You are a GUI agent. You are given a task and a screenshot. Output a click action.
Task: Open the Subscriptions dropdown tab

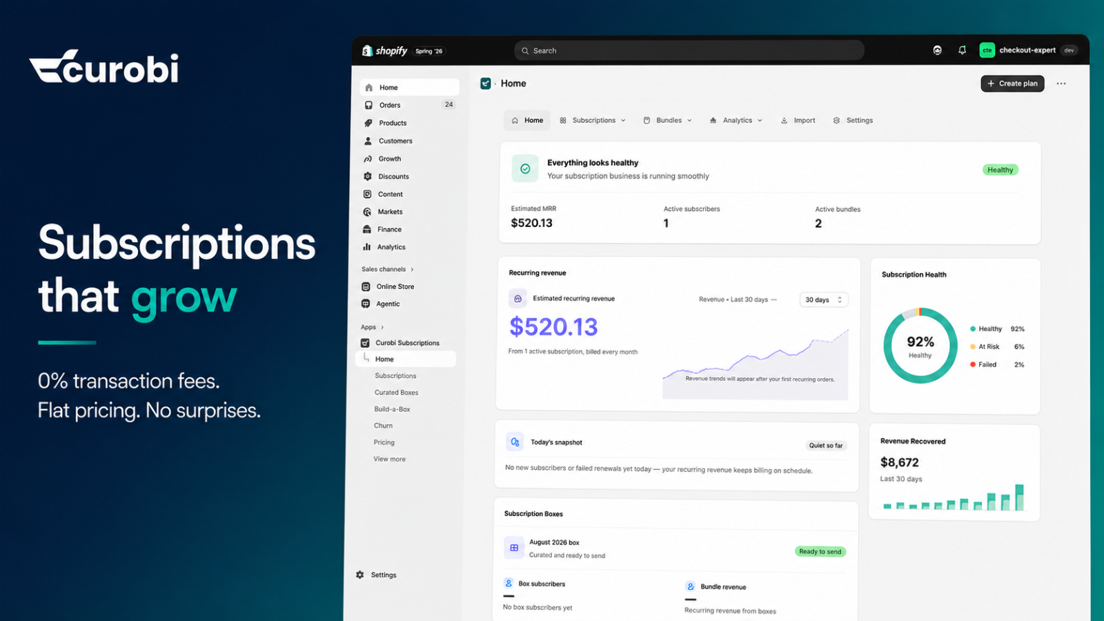point(593,120)
